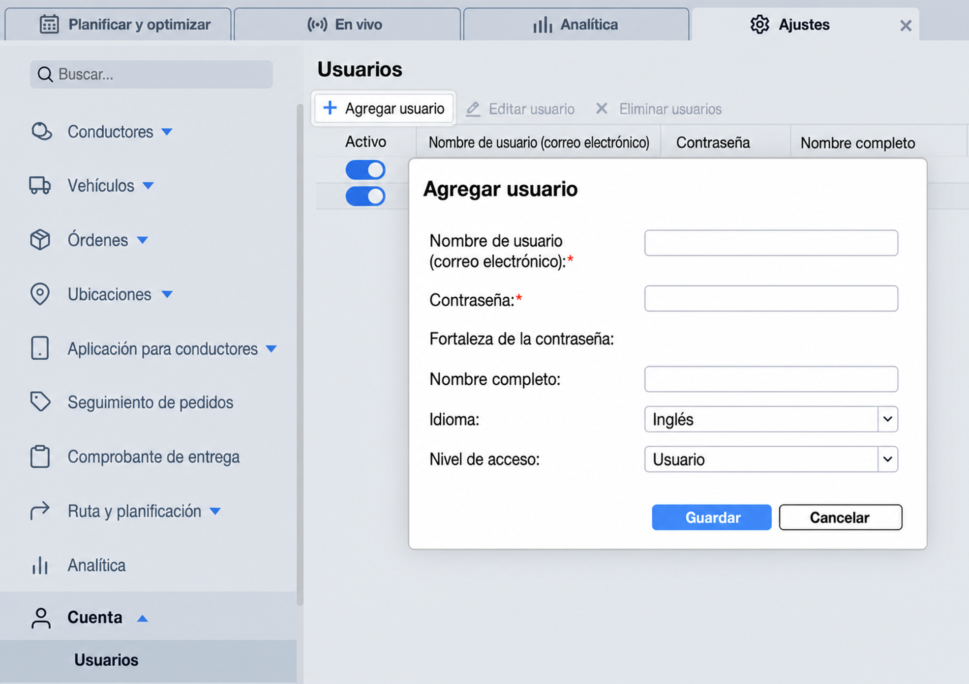This screenshot has height=684, width=969.
Task: Click the calendar icon on Planificar tab
Action: pyautogui.click(x=49, y=24)
